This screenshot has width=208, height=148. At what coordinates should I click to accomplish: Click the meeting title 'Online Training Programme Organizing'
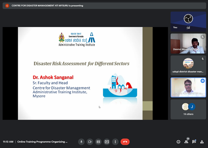42,142
